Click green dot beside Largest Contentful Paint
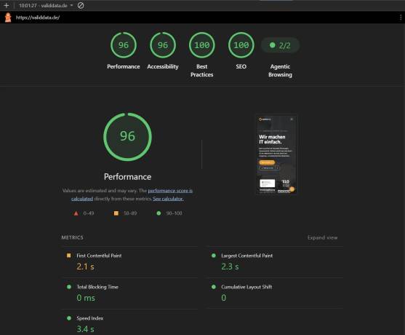The width and height of the screenshot is (405, 335). pyautogui.click(x=214, y=256)
